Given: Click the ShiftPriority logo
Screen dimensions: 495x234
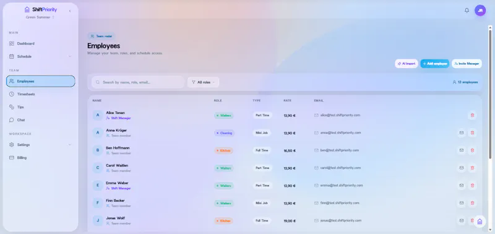Looking at the screenshot, I should pos(41,9).
